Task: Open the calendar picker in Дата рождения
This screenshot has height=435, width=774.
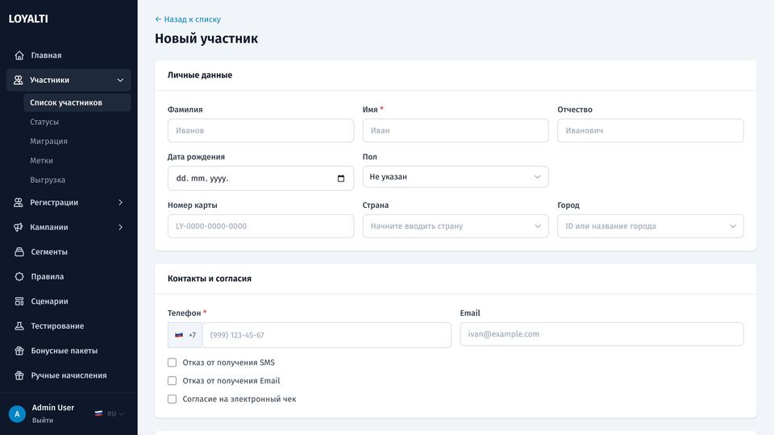Action: [340, 179]
